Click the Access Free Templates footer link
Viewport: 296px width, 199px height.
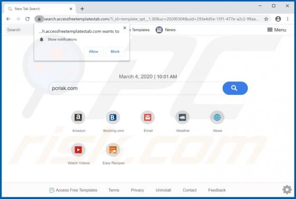coord(73,190)
